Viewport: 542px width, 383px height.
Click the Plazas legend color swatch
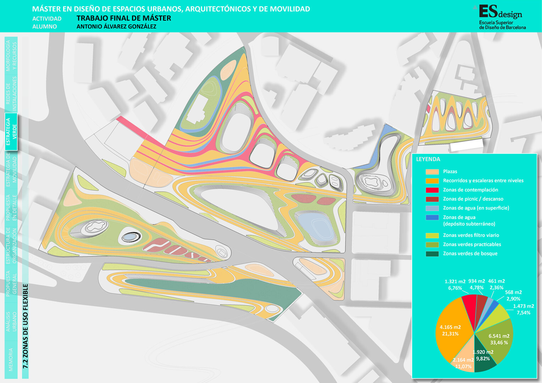(x=432, y=172)
